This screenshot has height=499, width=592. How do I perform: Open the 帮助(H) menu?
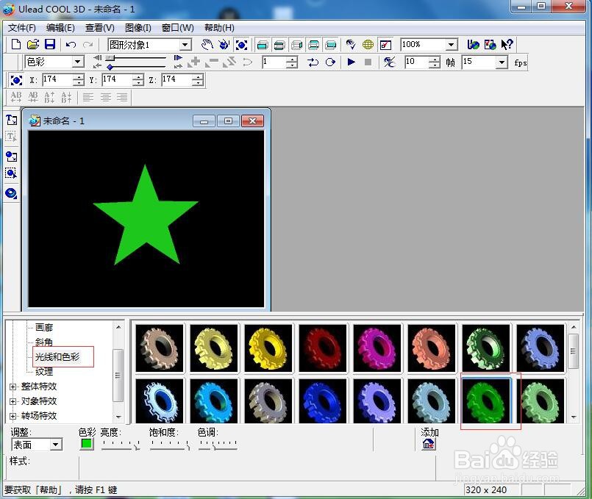pyautogui.click(x=219, y=28)
